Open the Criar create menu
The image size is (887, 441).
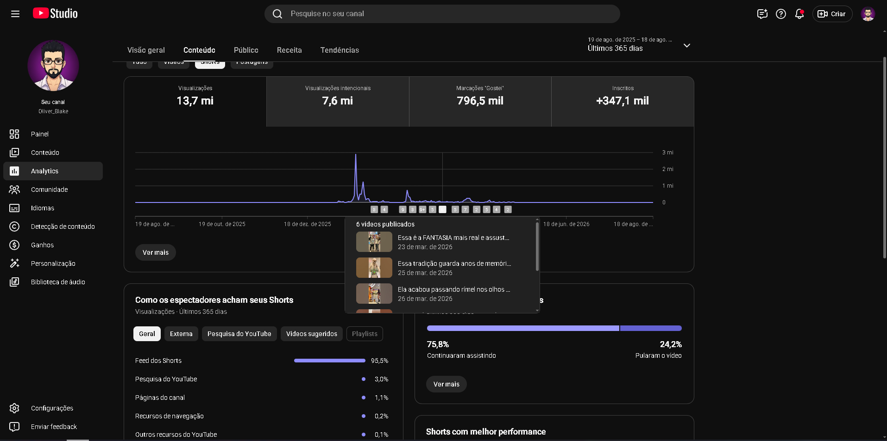[x=832, y=14]
